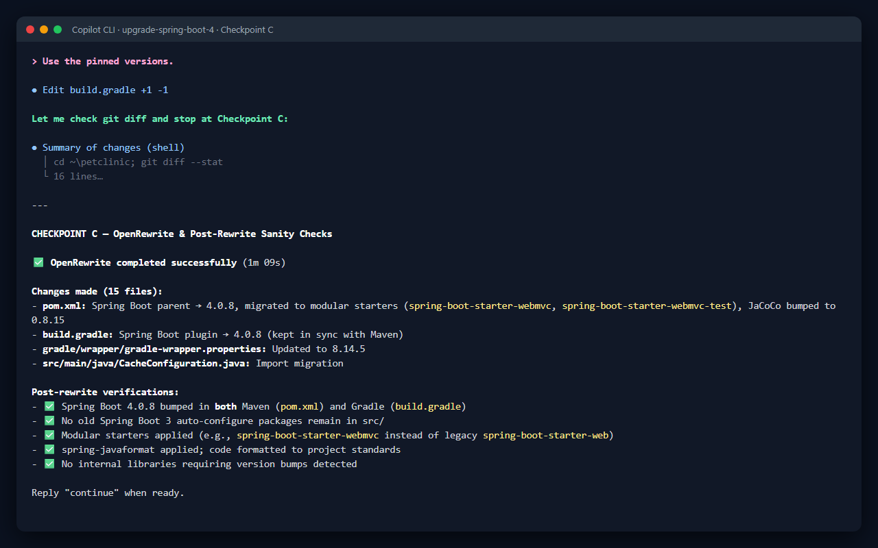Screen dimensions: 878x548
Task: Click the bold "pom.xml:" file name
Action: coord(64,306)
